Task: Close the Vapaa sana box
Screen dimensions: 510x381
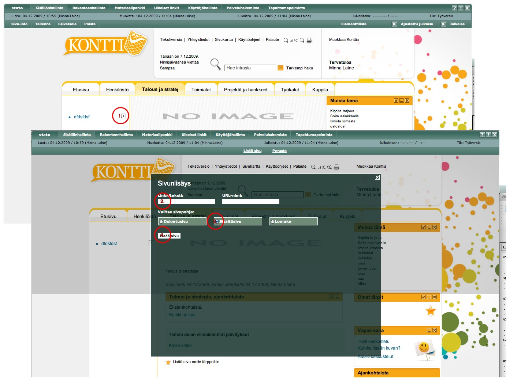Action: pos(435,330)
